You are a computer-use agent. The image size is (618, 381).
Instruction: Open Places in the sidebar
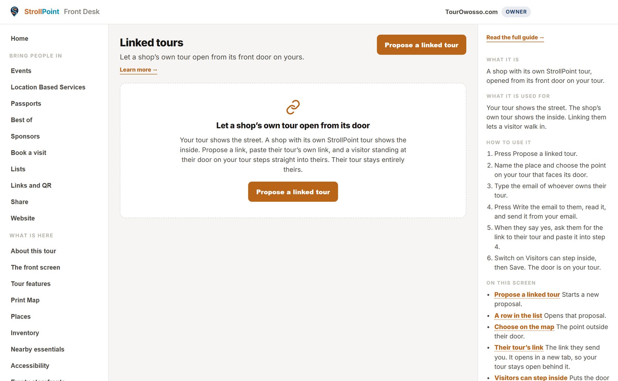click(21, 316)
